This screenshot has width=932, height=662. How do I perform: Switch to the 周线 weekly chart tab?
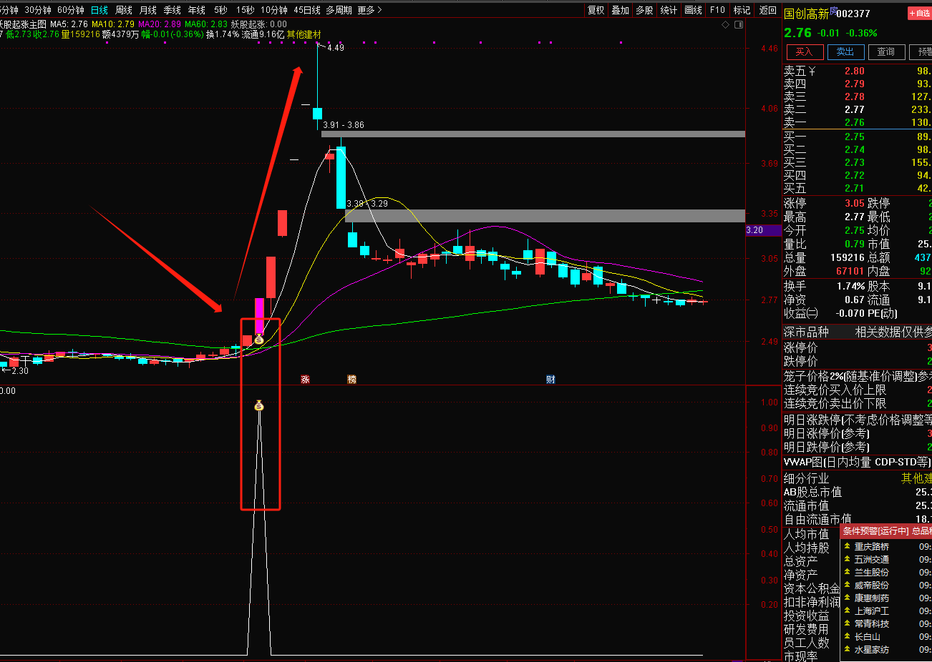pos(124,10)
